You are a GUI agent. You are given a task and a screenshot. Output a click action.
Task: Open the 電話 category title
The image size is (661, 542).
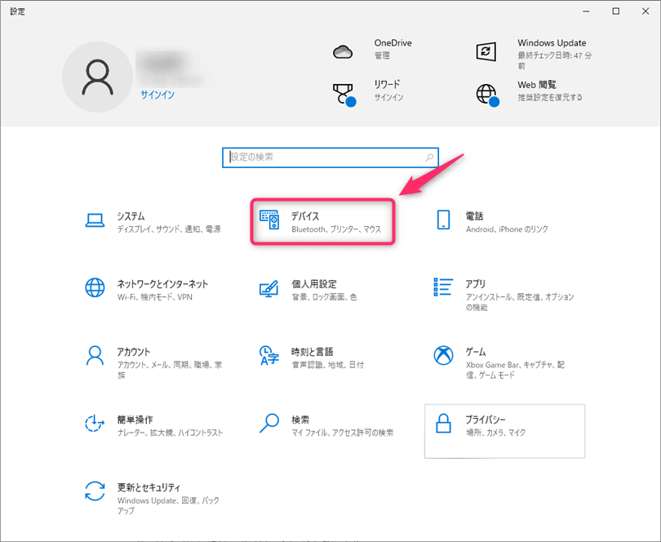tap(474, 216)
